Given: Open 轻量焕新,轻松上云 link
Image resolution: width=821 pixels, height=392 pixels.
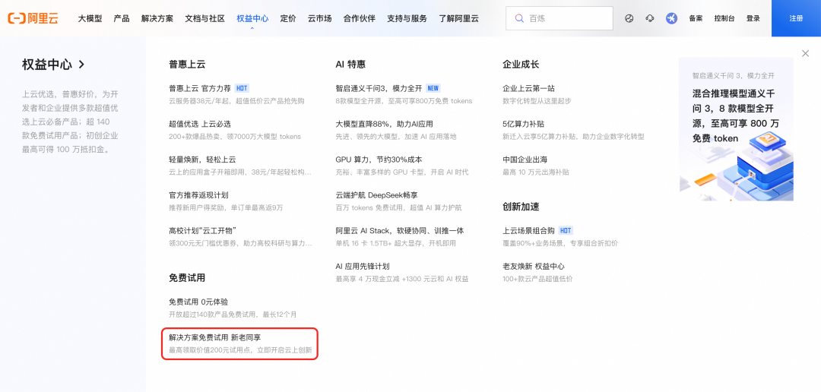Looking at the screenshot, I should pos(202,160).
